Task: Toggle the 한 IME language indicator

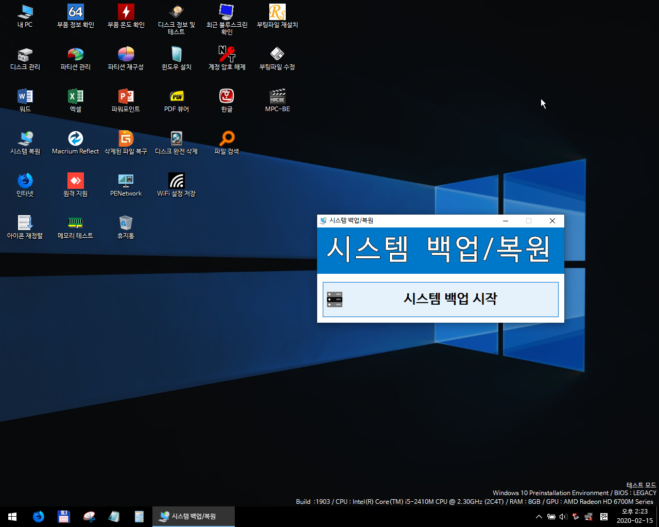Action: (x=604, y=517)
